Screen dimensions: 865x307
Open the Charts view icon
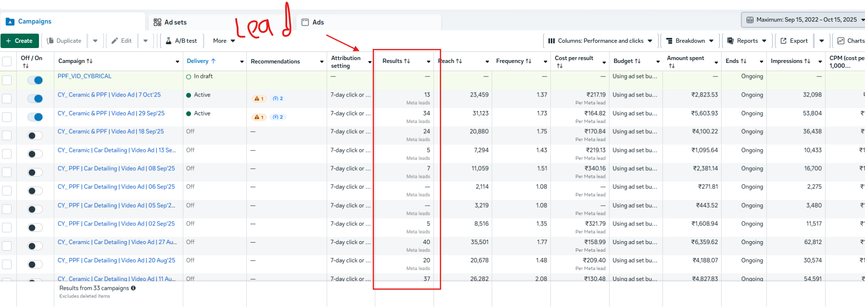click(x=841, y=41)
